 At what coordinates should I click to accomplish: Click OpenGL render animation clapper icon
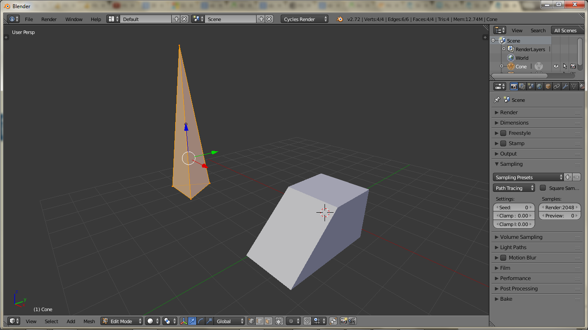[x=352, y=321]
